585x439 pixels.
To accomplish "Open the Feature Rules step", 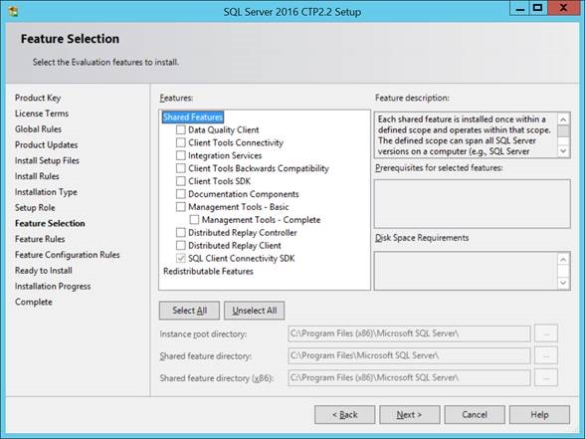I will 40,239.
